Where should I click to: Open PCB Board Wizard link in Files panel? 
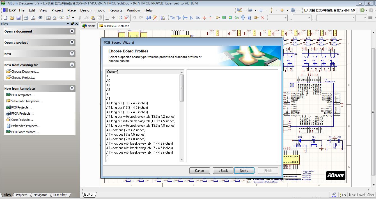(25, 132)
